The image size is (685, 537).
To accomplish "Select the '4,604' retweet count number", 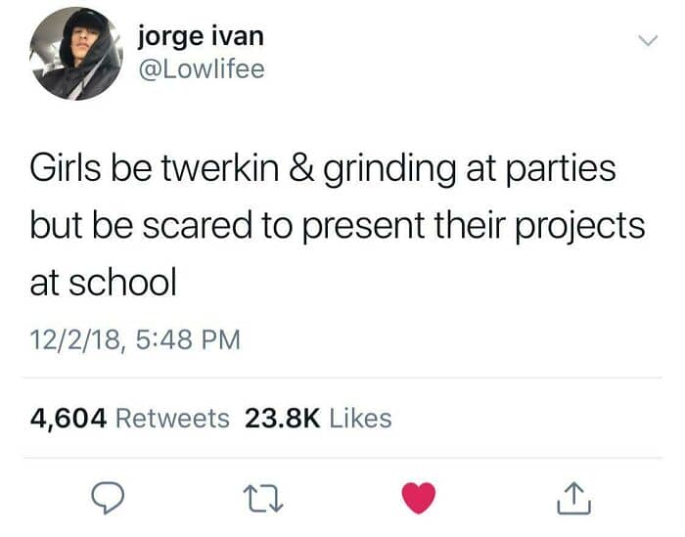I will [68, 419].
